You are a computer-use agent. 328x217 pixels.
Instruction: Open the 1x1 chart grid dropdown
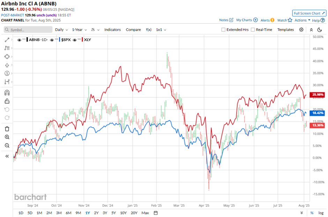[161, 30]
